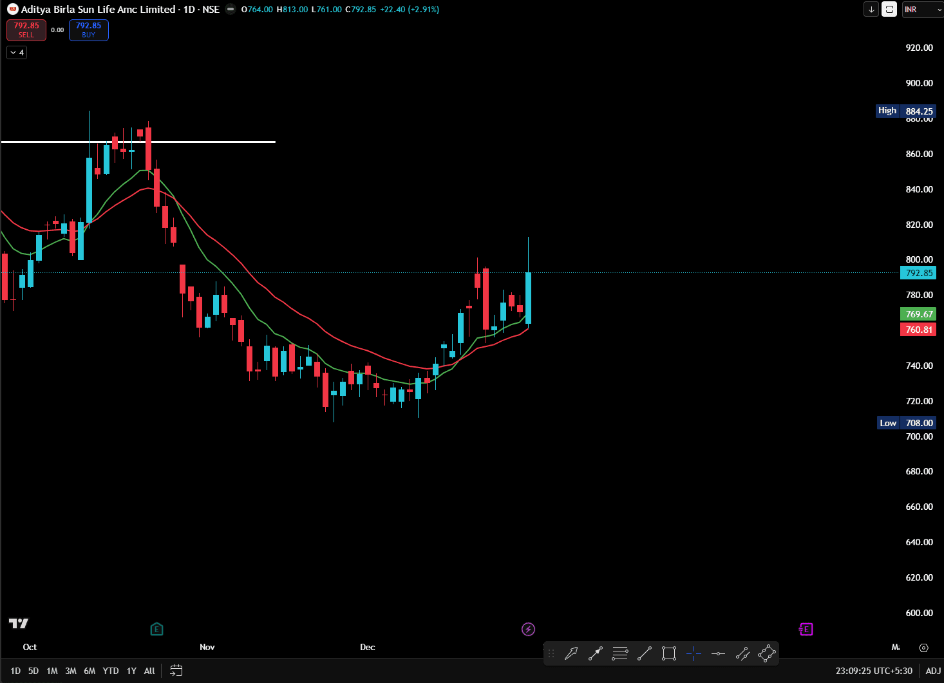Click the H813.00 high value in header

coord(292,10)
